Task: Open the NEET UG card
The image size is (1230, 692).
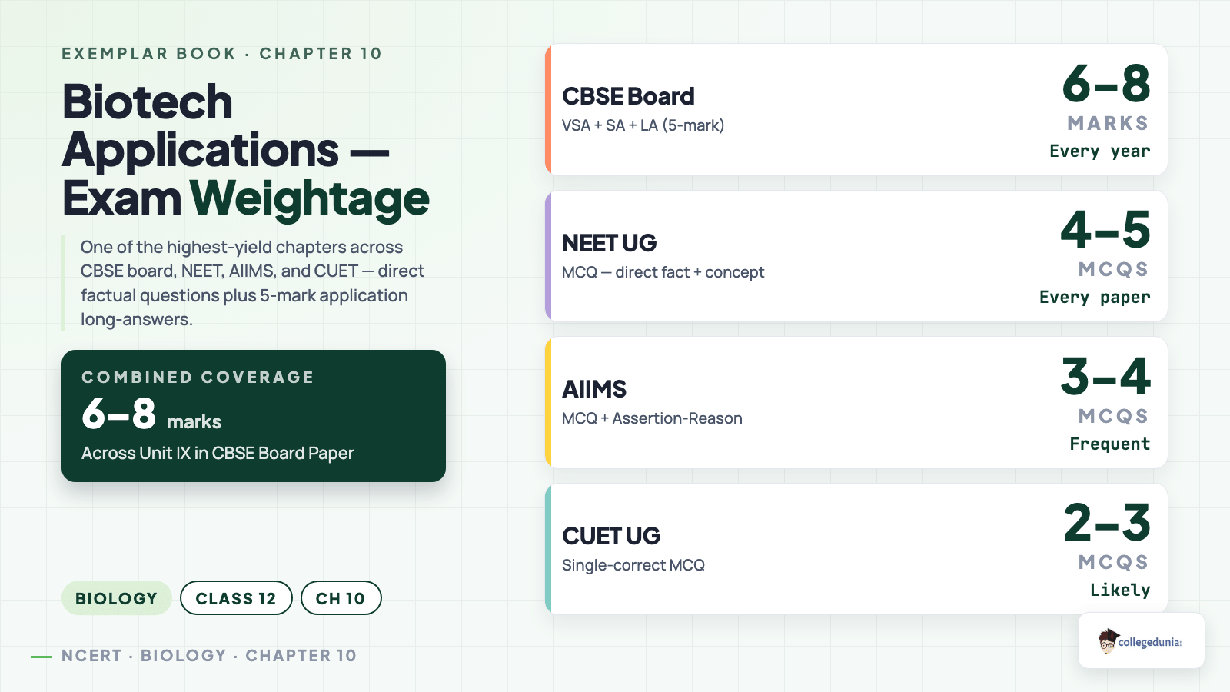Action: point(856,256)
